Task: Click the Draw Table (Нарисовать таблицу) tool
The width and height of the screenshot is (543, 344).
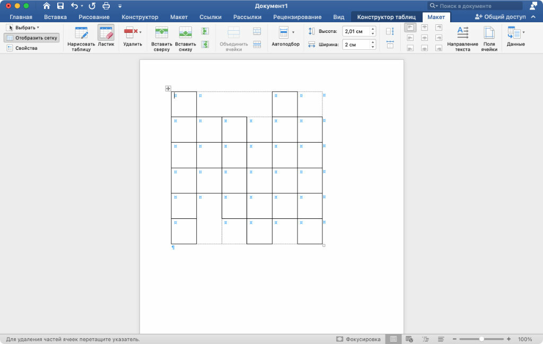Action: pyautogui.click(x=81, y=37)
